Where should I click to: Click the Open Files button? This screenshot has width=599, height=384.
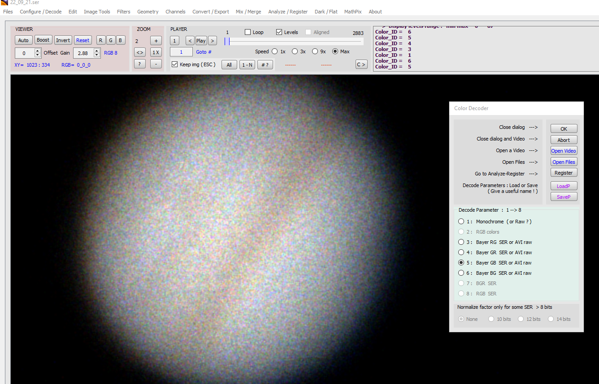pos(564,162)
